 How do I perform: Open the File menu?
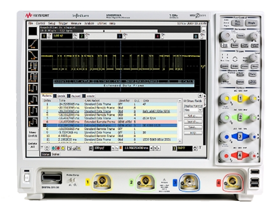pos(31,23)
